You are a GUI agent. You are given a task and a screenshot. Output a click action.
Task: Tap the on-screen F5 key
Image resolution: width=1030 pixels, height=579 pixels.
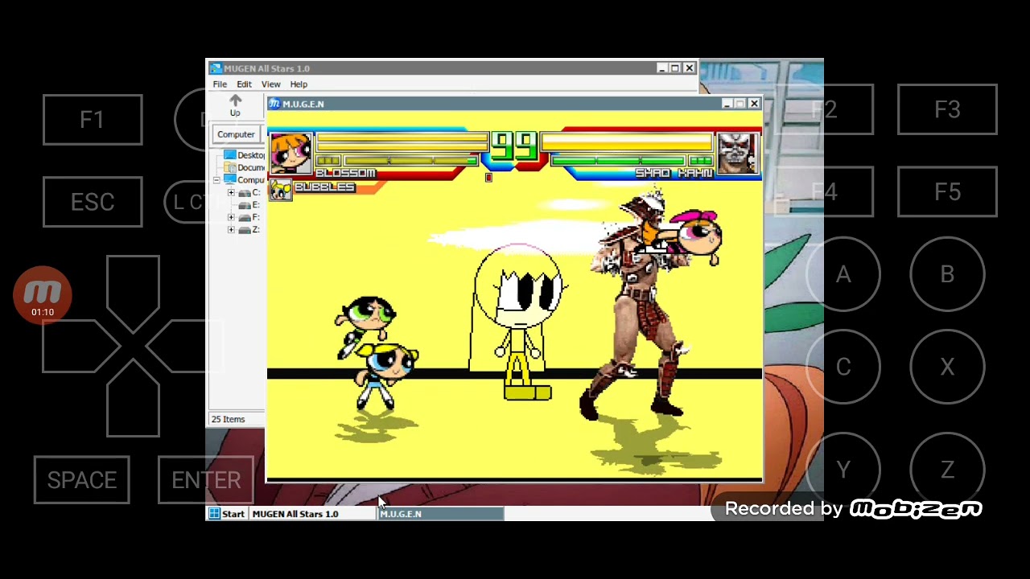947,192
